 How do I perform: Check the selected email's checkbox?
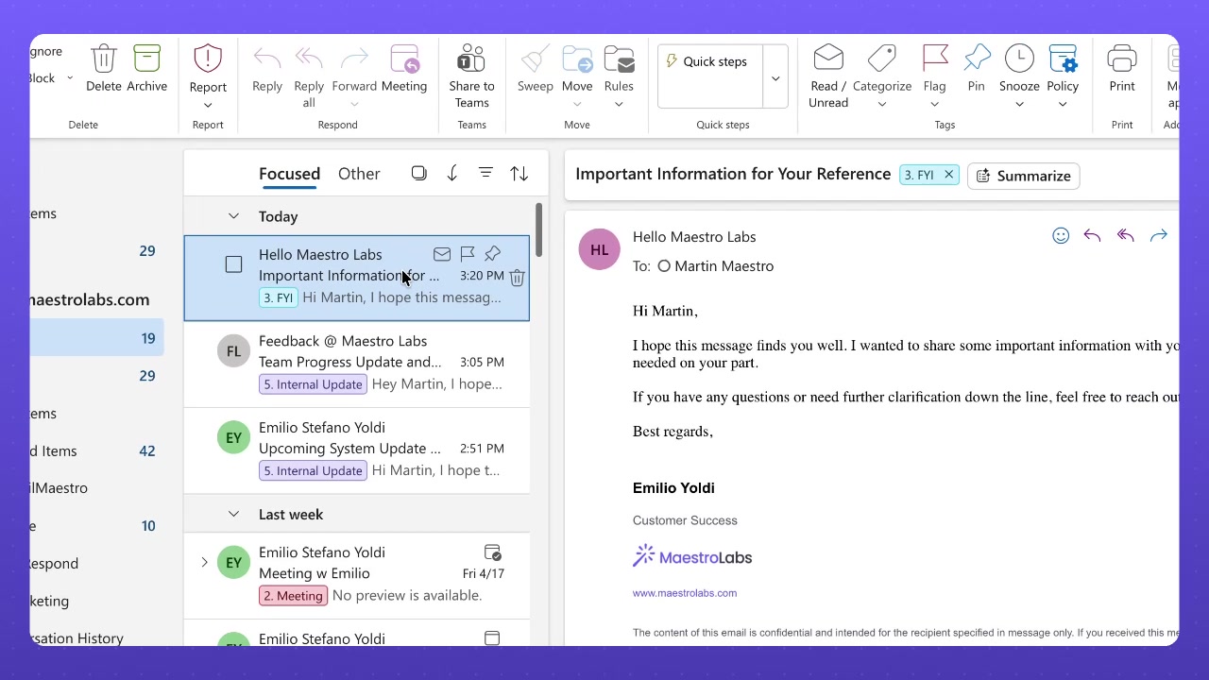click(x=233, y=264)
